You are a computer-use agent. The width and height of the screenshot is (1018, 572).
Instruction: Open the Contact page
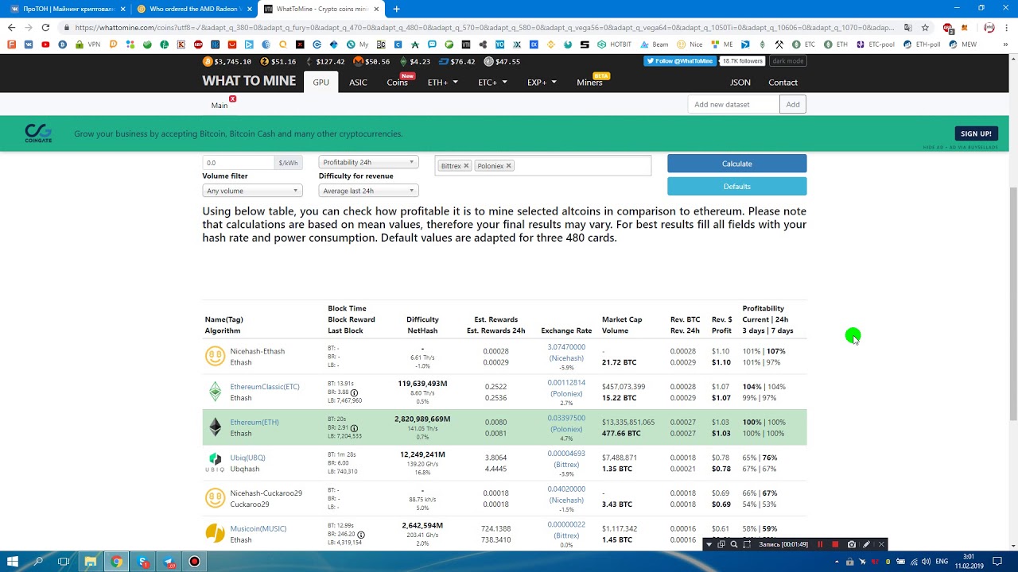point(783,83)
